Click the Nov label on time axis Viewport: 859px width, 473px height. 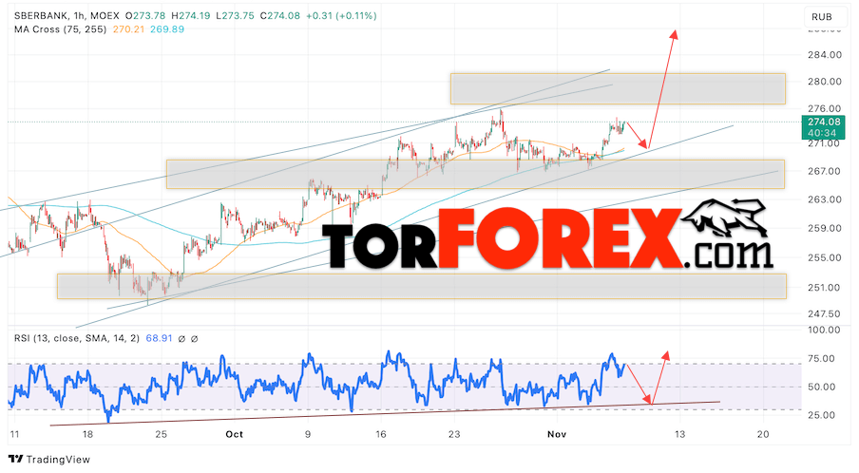pos(557,435)
